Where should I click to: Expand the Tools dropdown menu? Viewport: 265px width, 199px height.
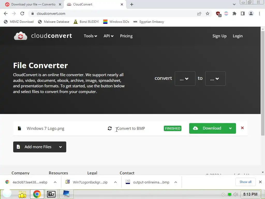[x=90, y=36]
